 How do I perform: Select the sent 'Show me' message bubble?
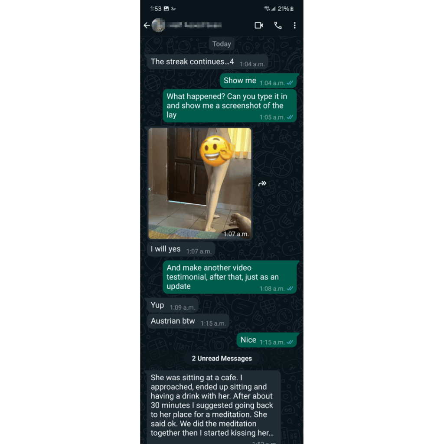(x=259, y=81)
